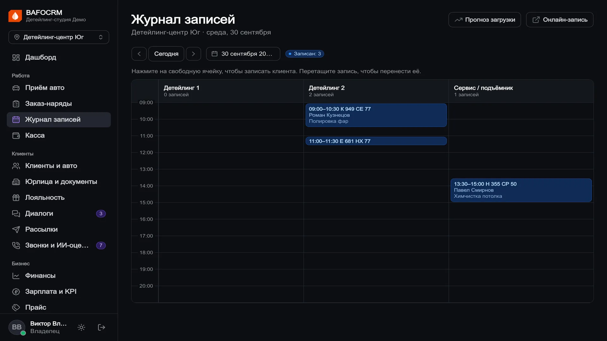Click the Диалоги chat bubbles icon
607x341 pixels.
[x=16, y=213]
